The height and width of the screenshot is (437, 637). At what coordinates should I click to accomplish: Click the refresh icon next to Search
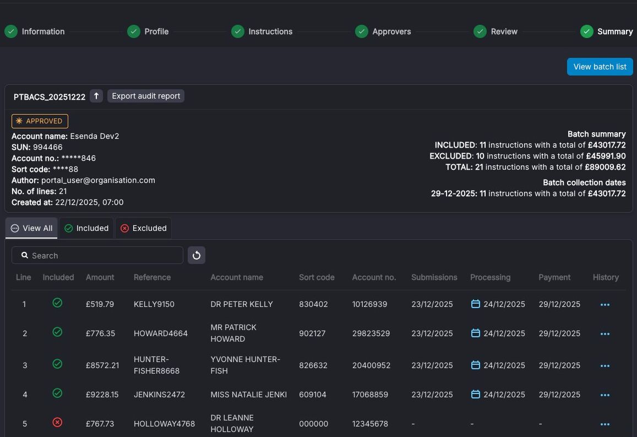tap(197, 255)
